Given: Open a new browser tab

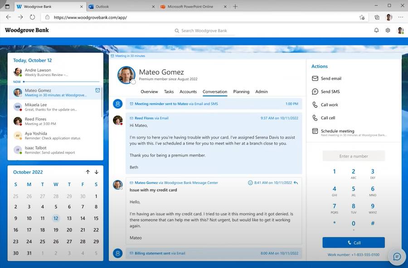Looking at the screenshot, I should tap(235, 6).
